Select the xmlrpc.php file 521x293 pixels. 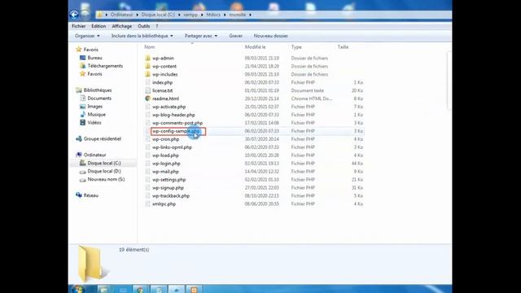[164, 204]
